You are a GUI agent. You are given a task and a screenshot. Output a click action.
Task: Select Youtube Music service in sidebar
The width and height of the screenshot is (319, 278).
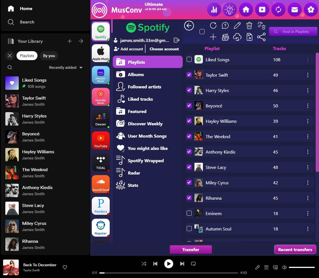click(101, 97)
